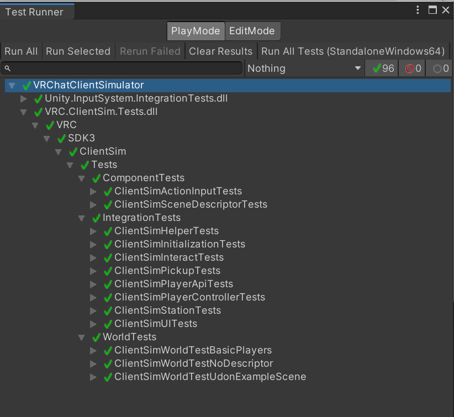
Task: Toggle the passed tests filter showing 96
Action: pos(382,68)
